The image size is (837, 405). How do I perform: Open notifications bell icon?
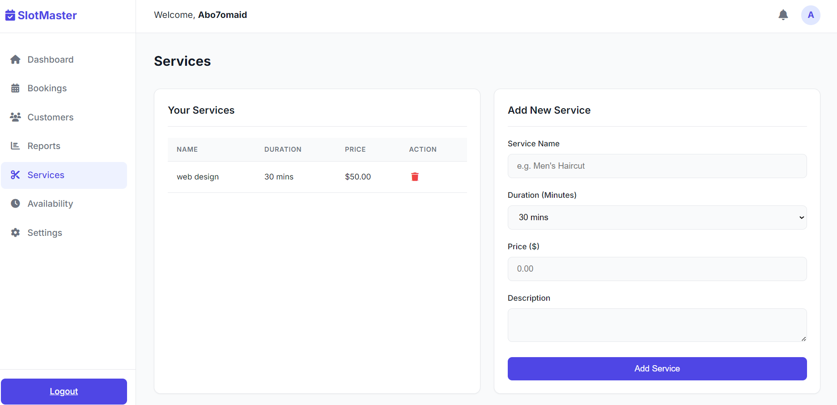tap(783, 15)
